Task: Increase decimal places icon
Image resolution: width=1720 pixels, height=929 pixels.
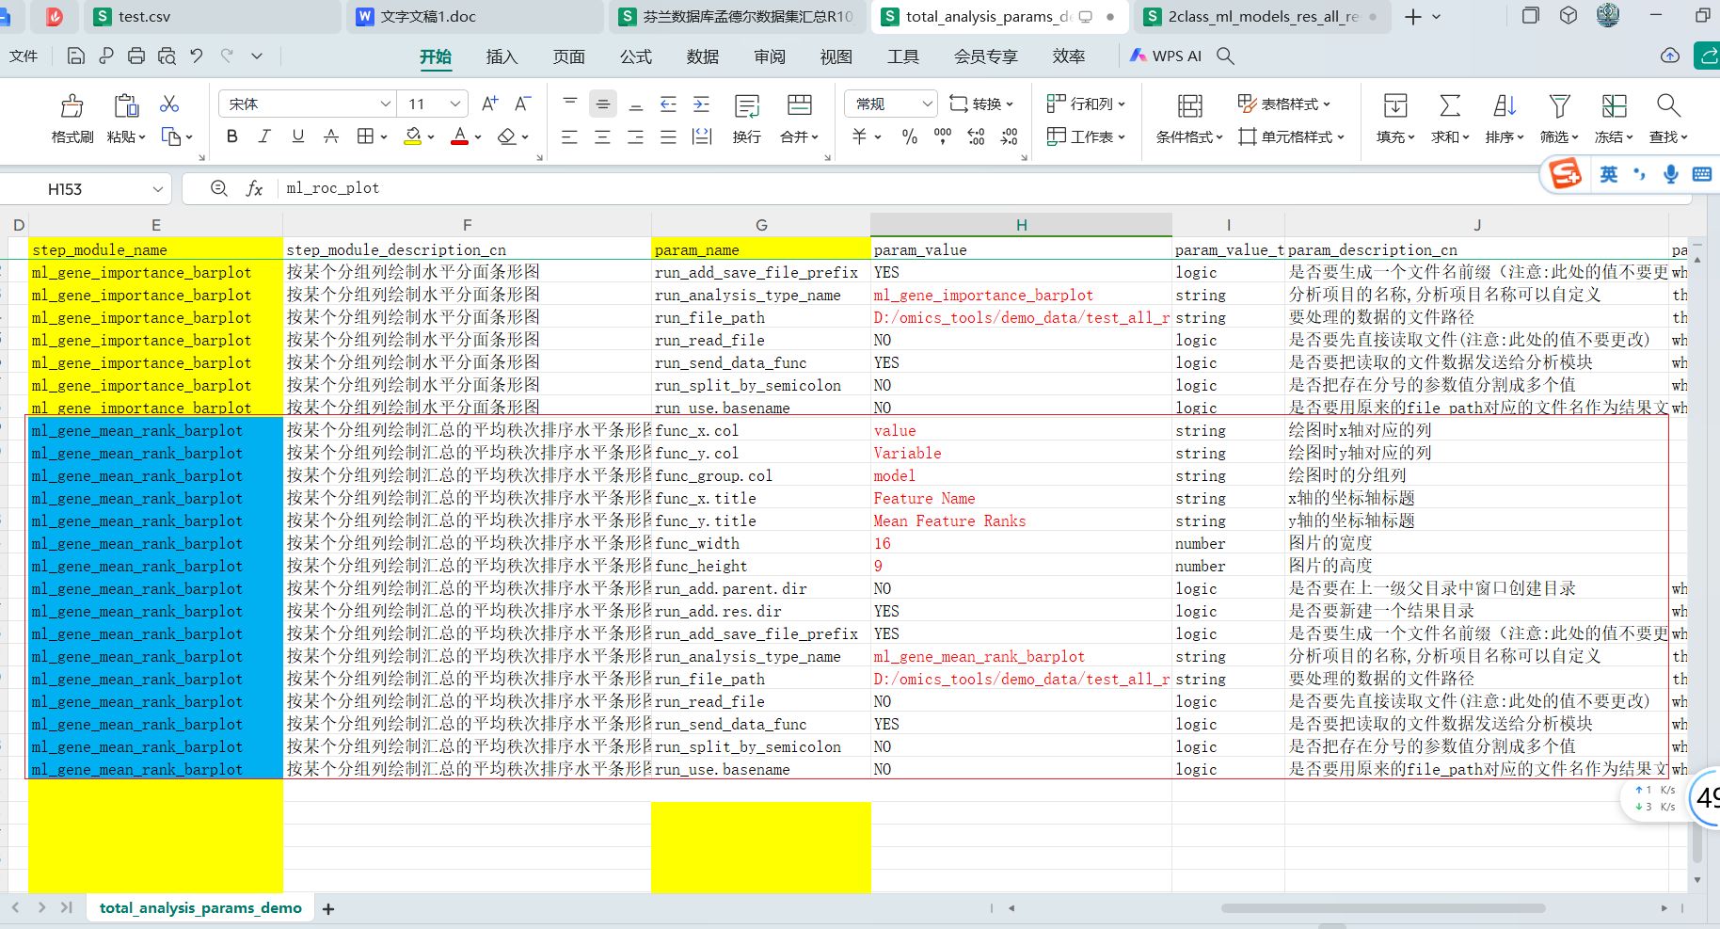Action: (976, 137)
